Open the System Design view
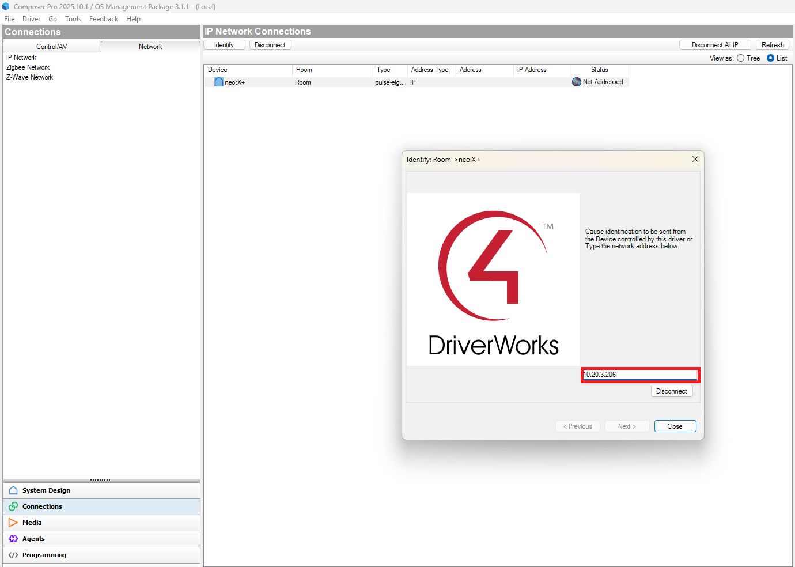Screen dimensions: 795x567 [101, 490]
